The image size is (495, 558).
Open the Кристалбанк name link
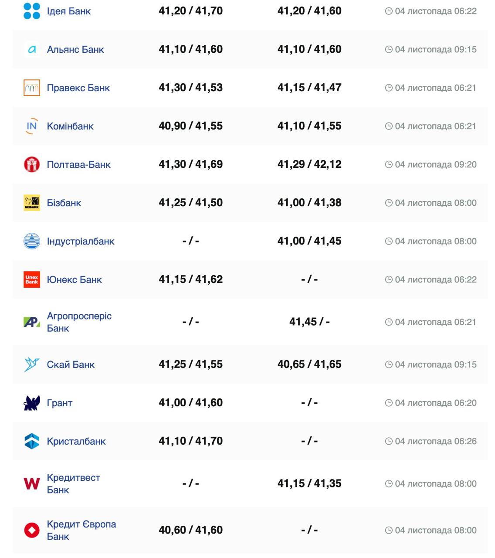tap(76, 442)
